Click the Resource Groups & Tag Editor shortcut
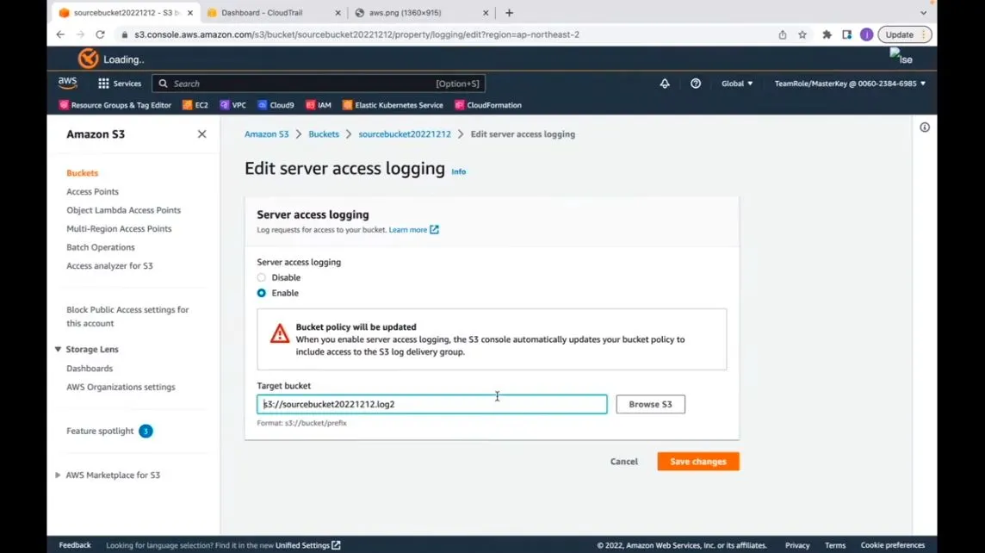This screenshot has width=985, height=553. (x=115, y=105)
